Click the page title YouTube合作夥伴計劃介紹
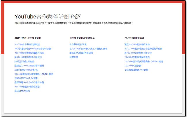 coord(47,17)
